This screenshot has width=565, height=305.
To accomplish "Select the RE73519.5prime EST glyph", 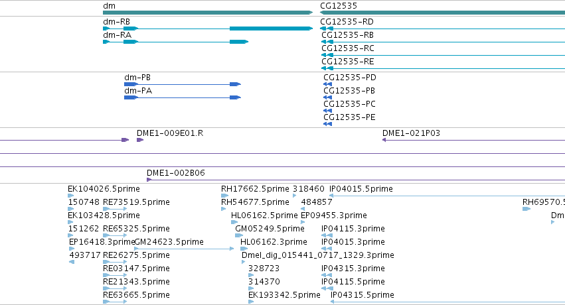I will [x=115, y=209].
